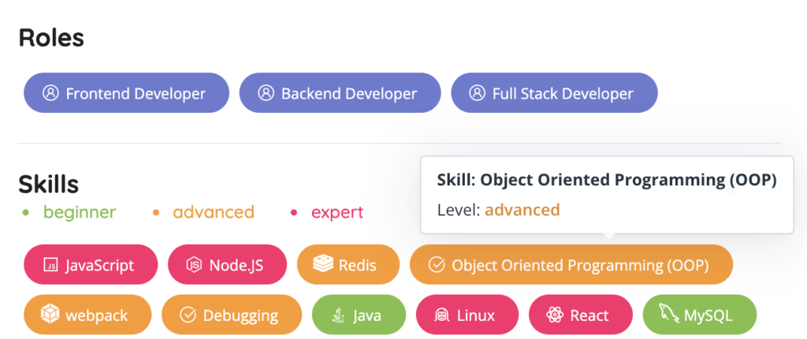Viewport: 807px width, 339px height.
Task: Click the orange advanced legend dot
Action: tap(156, 213)
